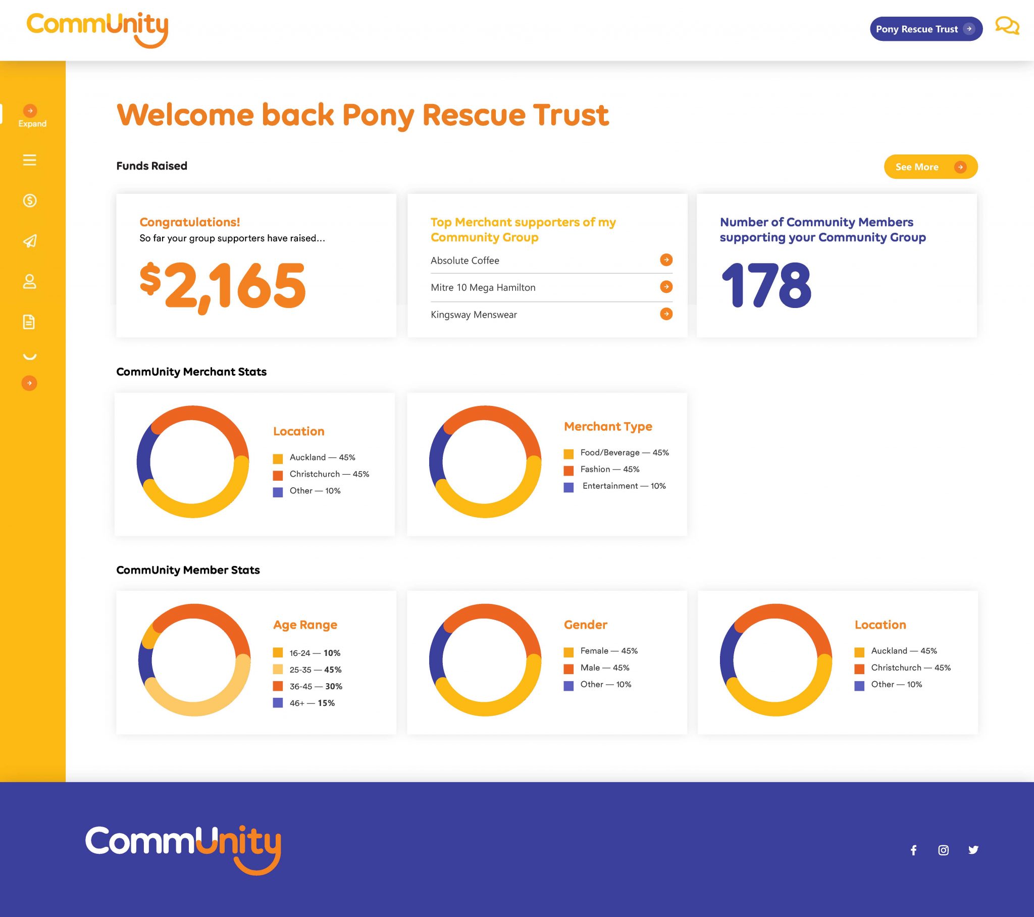The height and width of the screenshot is (917, 1034).
Task: Click the document icon in sidebar
Action: 29,322
